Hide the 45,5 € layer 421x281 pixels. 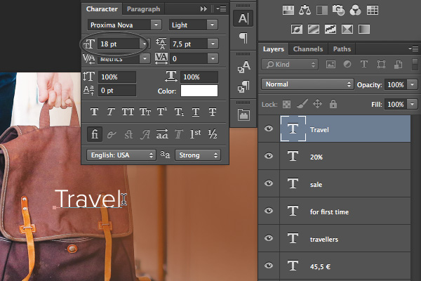point(269,266)
